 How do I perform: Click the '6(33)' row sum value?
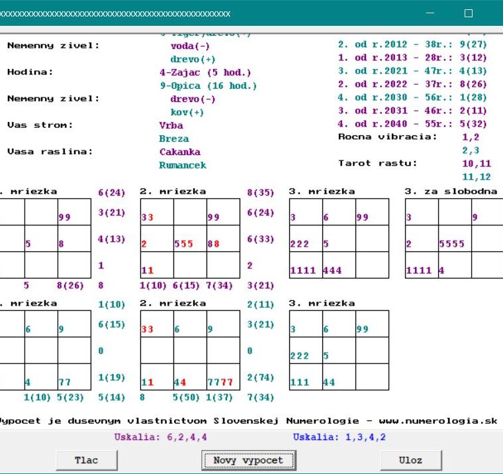(x=260, y=239)
